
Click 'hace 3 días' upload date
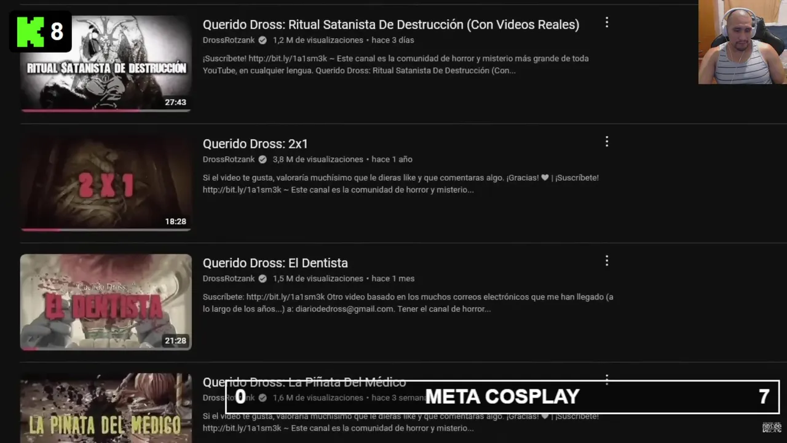[x=393, y=40]
